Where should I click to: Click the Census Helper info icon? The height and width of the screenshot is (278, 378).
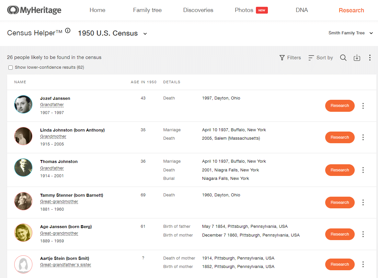click(68, 31)
